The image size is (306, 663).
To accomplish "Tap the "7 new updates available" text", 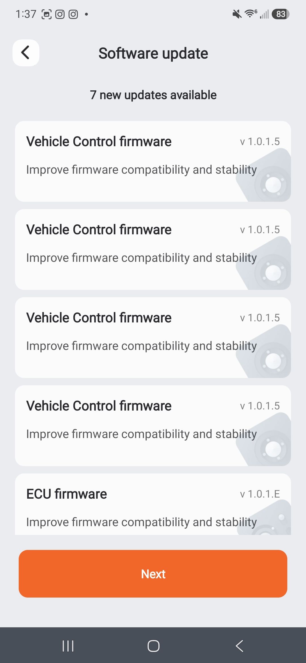I will (153, 95).
